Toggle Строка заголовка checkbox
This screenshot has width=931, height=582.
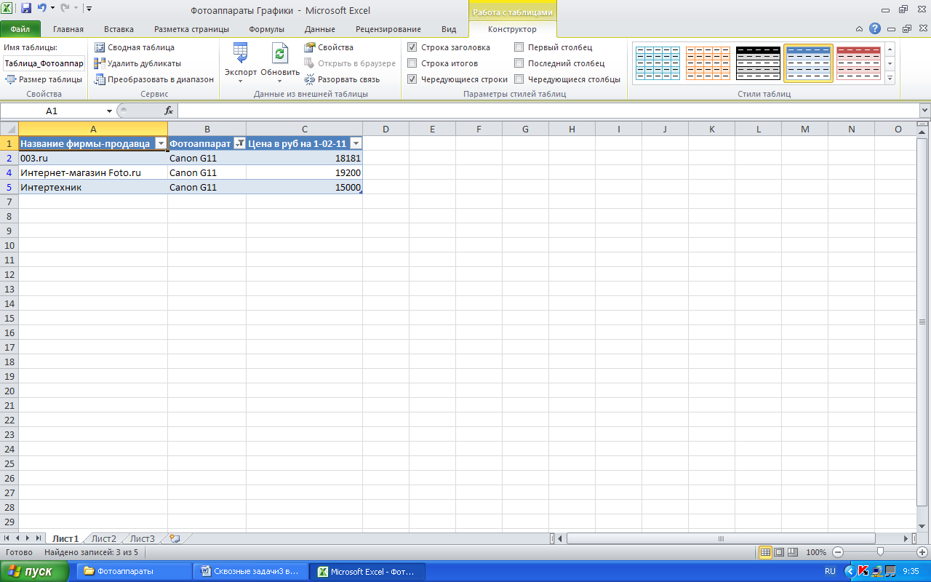(x=412, y=47)
